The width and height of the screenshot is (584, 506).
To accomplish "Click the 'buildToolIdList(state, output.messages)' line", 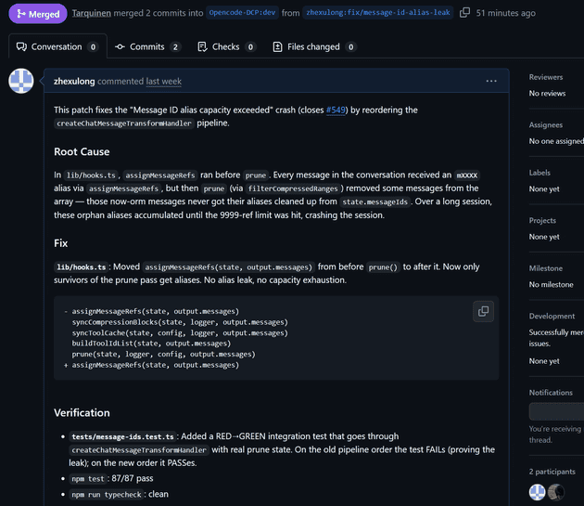I will point(151,344).
